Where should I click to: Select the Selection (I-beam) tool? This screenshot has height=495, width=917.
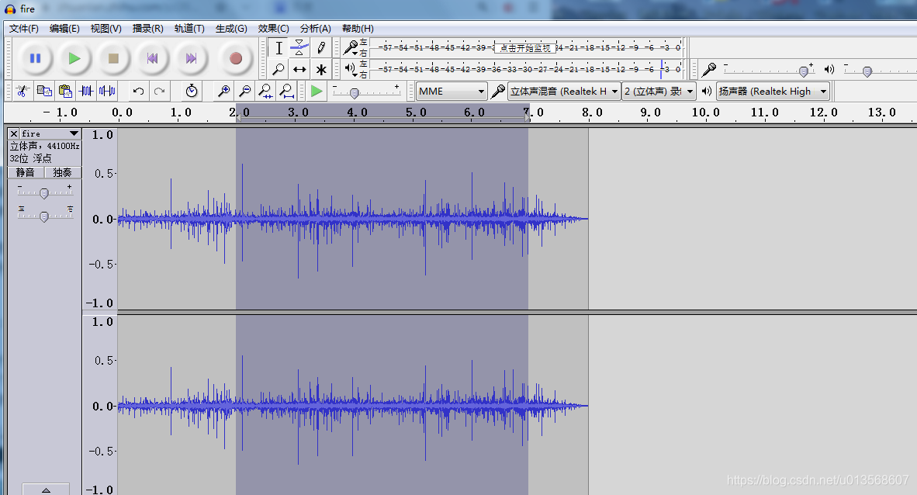point(279,48)
